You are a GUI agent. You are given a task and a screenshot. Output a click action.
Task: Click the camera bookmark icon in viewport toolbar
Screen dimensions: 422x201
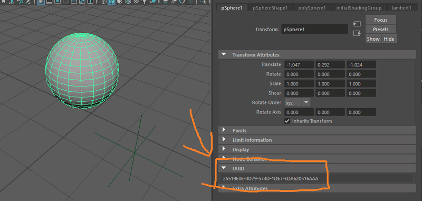tap(3, 2)
